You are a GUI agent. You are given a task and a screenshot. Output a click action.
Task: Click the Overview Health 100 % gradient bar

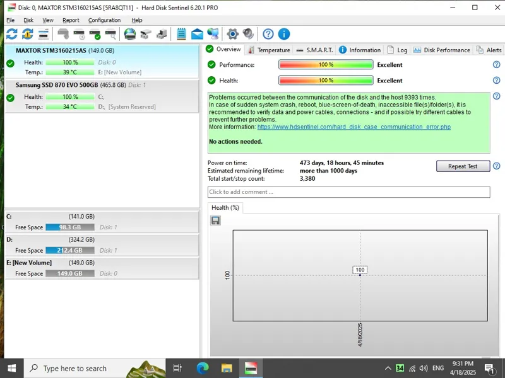(326, 80)
